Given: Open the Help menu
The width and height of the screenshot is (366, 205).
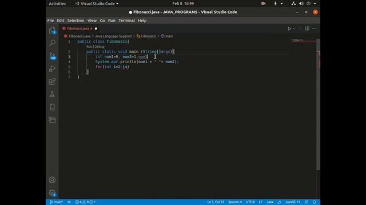Looking at the screenshot, I should pyautogui.click(x=142, y=20).
